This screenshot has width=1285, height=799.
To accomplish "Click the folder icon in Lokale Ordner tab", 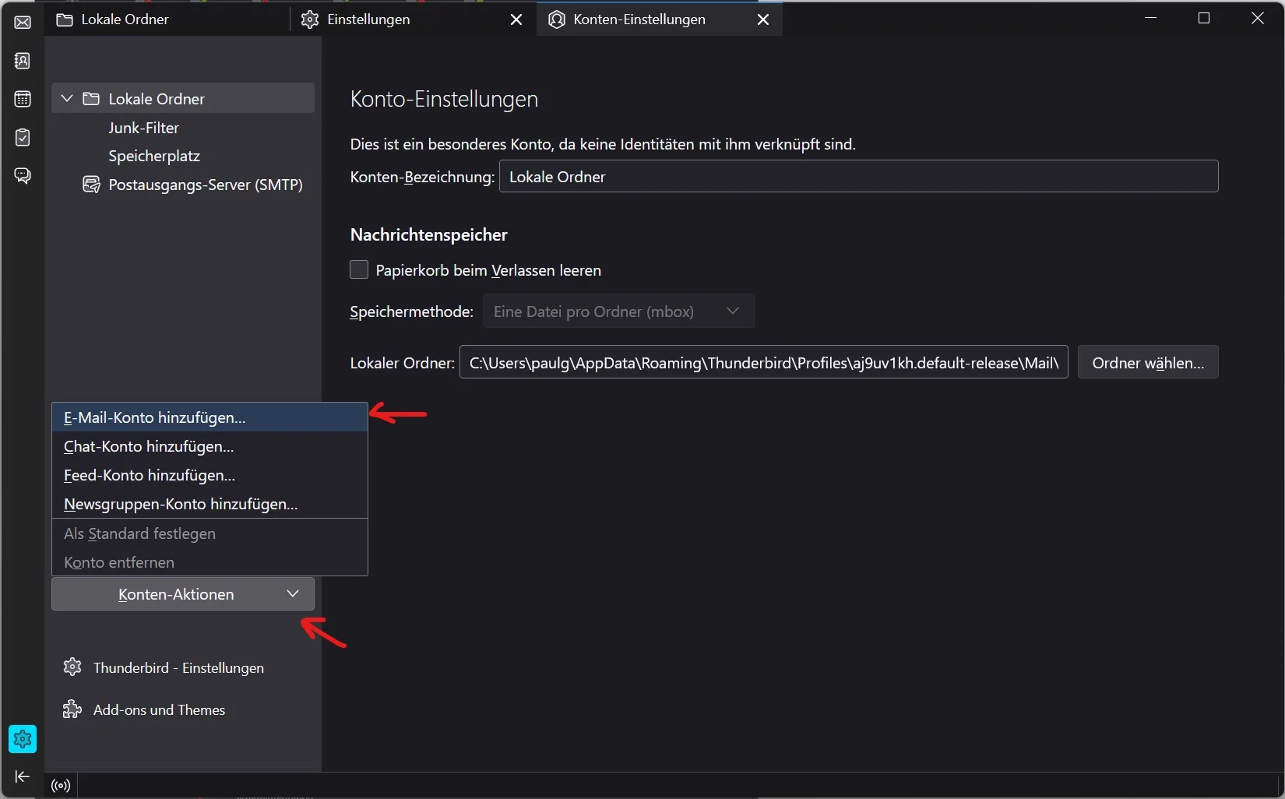I will coord(65,19).
